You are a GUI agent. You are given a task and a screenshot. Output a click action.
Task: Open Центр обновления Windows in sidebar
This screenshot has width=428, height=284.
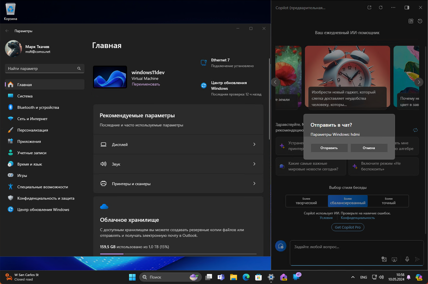tap(45, 210)
